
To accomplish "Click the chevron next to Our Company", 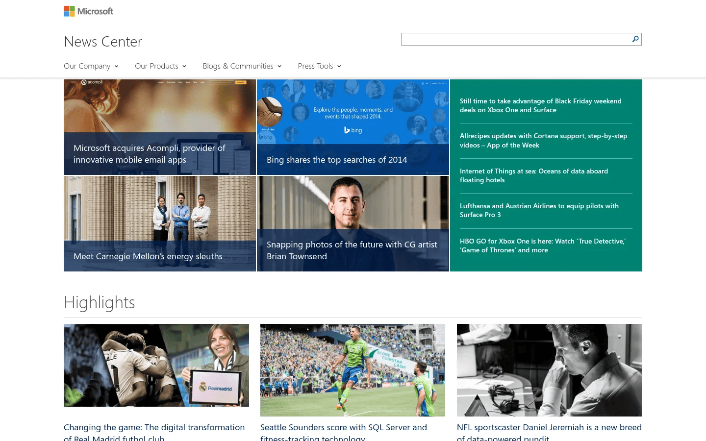I will [116, 67].
